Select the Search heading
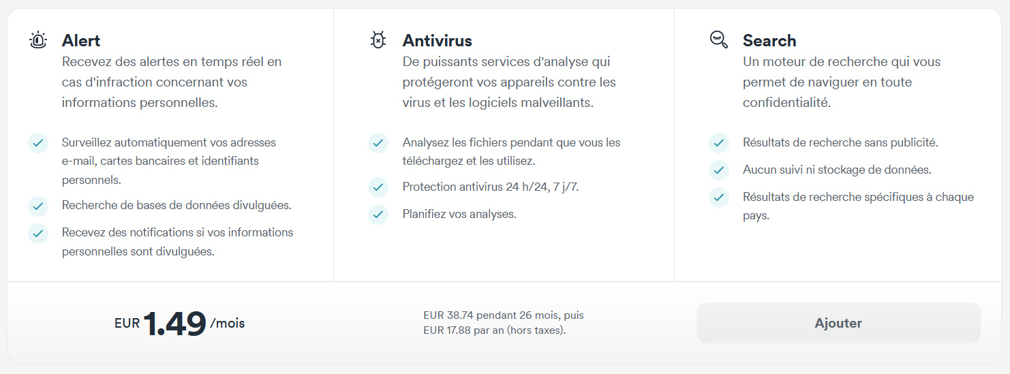Image resolution: width=1010 pixels, height=374 pixels. coord(769,40)
